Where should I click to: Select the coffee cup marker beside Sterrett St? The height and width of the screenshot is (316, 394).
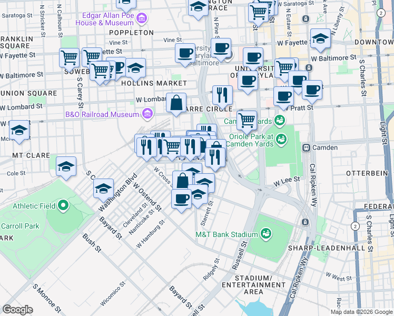(x=181, y=201)
